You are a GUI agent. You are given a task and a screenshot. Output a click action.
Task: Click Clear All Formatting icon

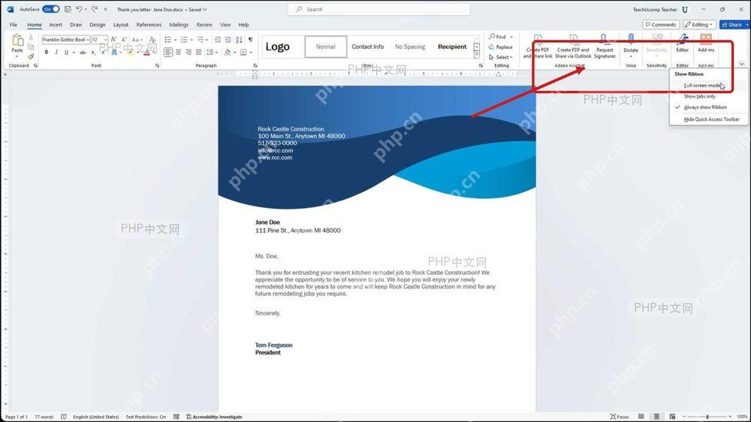[x=152, y=40]
